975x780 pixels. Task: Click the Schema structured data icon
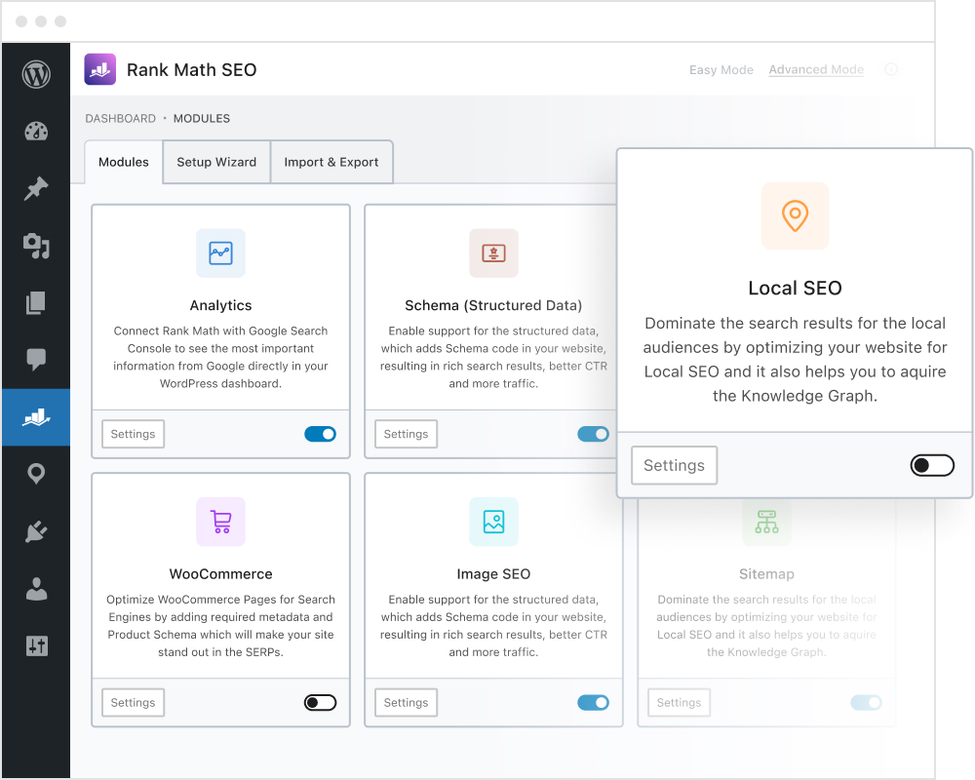493,253
